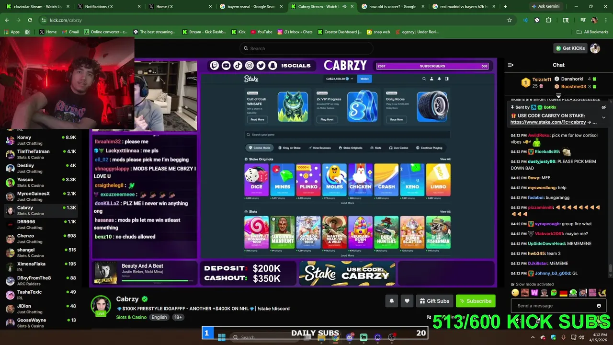Screen dimensions: 613x345
Task: Click the Windows Security shield tray icon
Action: [553, 337]
